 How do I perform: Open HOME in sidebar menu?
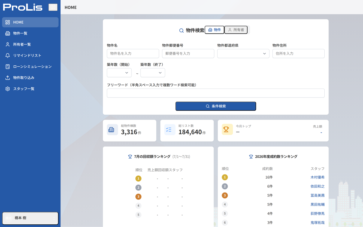(x=30, y=22)
